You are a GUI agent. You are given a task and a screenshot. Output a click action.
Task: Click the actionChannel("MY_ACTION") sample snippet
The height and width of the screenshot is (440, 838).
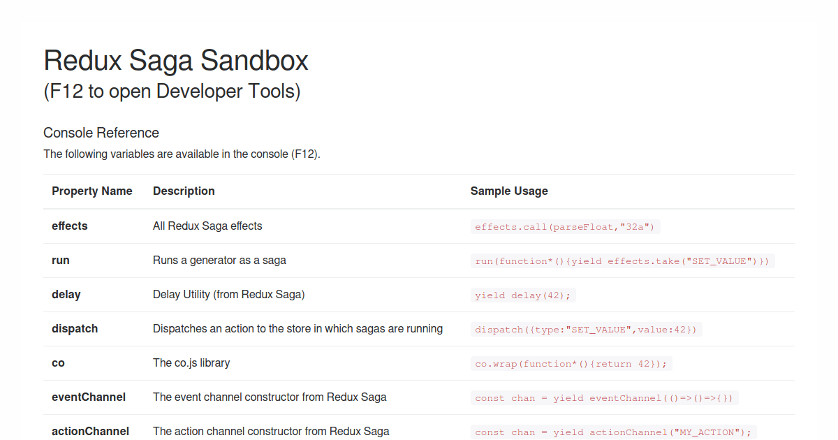click(x=612, y=432)
